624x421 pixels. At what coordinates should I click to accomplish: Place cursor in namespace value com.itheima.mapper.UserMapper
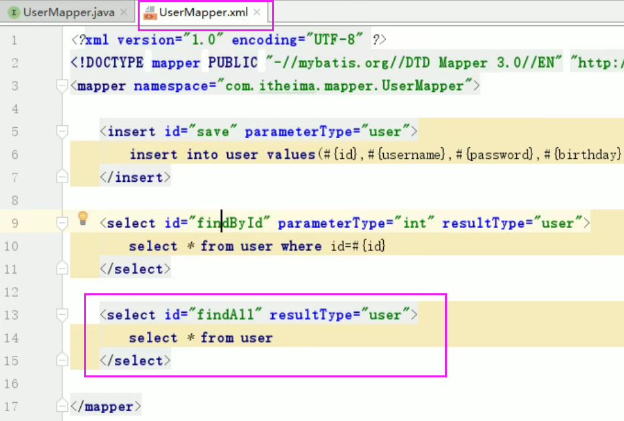(344, 86)
